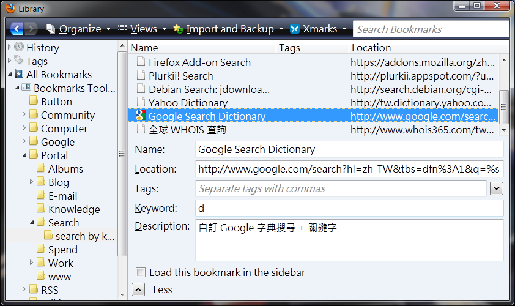The image size is (515, 306).
Task: Collapse the Portal folder
Action: 24,155
